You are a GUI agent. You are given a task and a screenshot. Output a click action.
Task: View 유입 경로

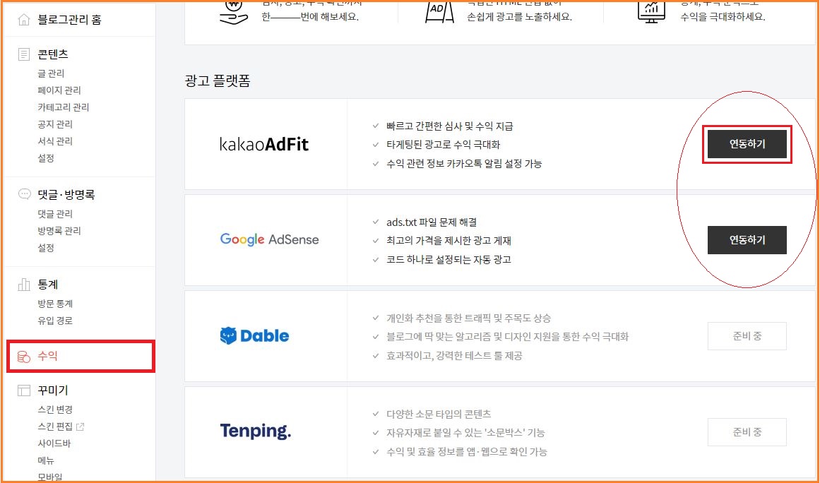click(x=55, y=321)
